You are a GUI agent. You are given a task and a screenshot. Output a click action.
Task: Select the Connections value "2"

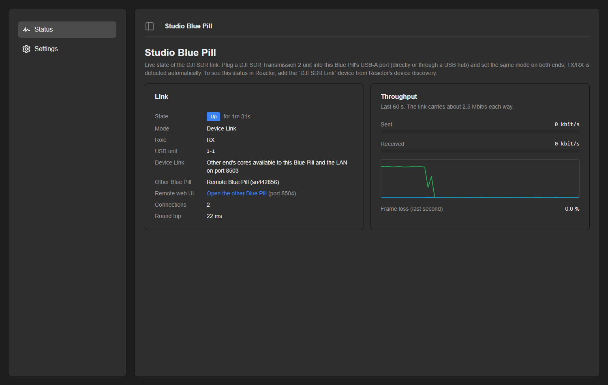(x=208, y=205)
